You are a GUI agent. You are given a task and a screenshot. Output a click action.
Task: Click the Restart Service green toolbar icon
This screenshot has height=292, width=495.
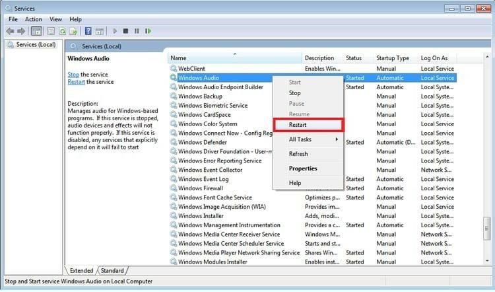pos(148,31)
